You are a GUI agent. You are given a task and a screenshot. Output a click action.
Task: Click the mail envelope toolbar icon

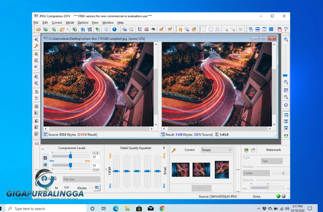(x=98, y=29)
